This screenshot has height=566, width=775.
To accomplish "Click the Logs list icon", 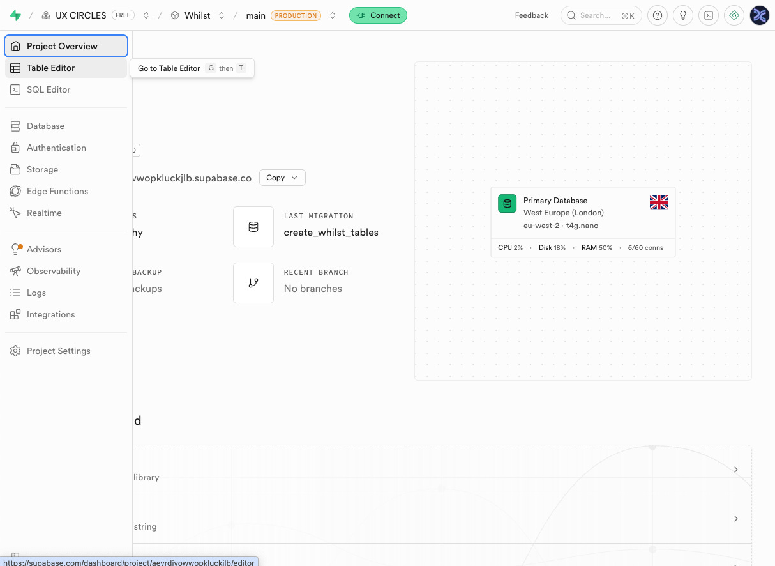I will pos(15,293).
